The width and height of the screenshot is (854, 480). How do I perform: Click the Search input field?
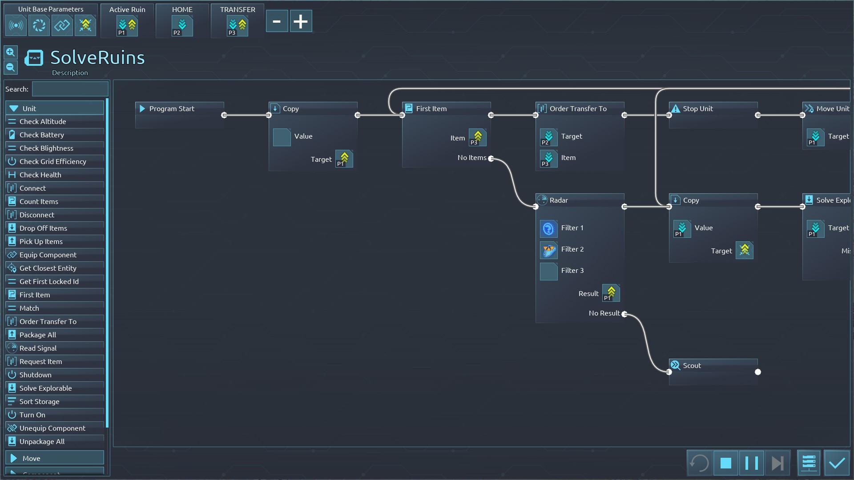point(70,89)
